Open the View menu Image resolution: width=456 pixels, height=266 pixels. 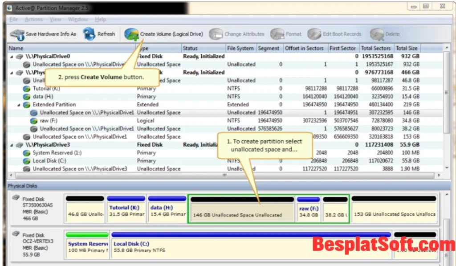[x=55, y=20]
